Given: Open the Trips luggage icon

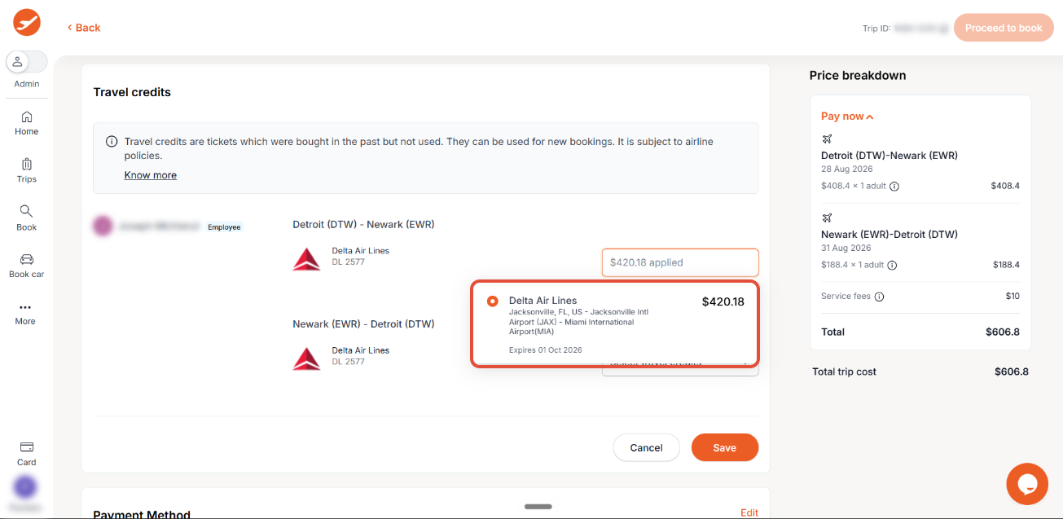Looking at the screenshot, I should 27,164.
